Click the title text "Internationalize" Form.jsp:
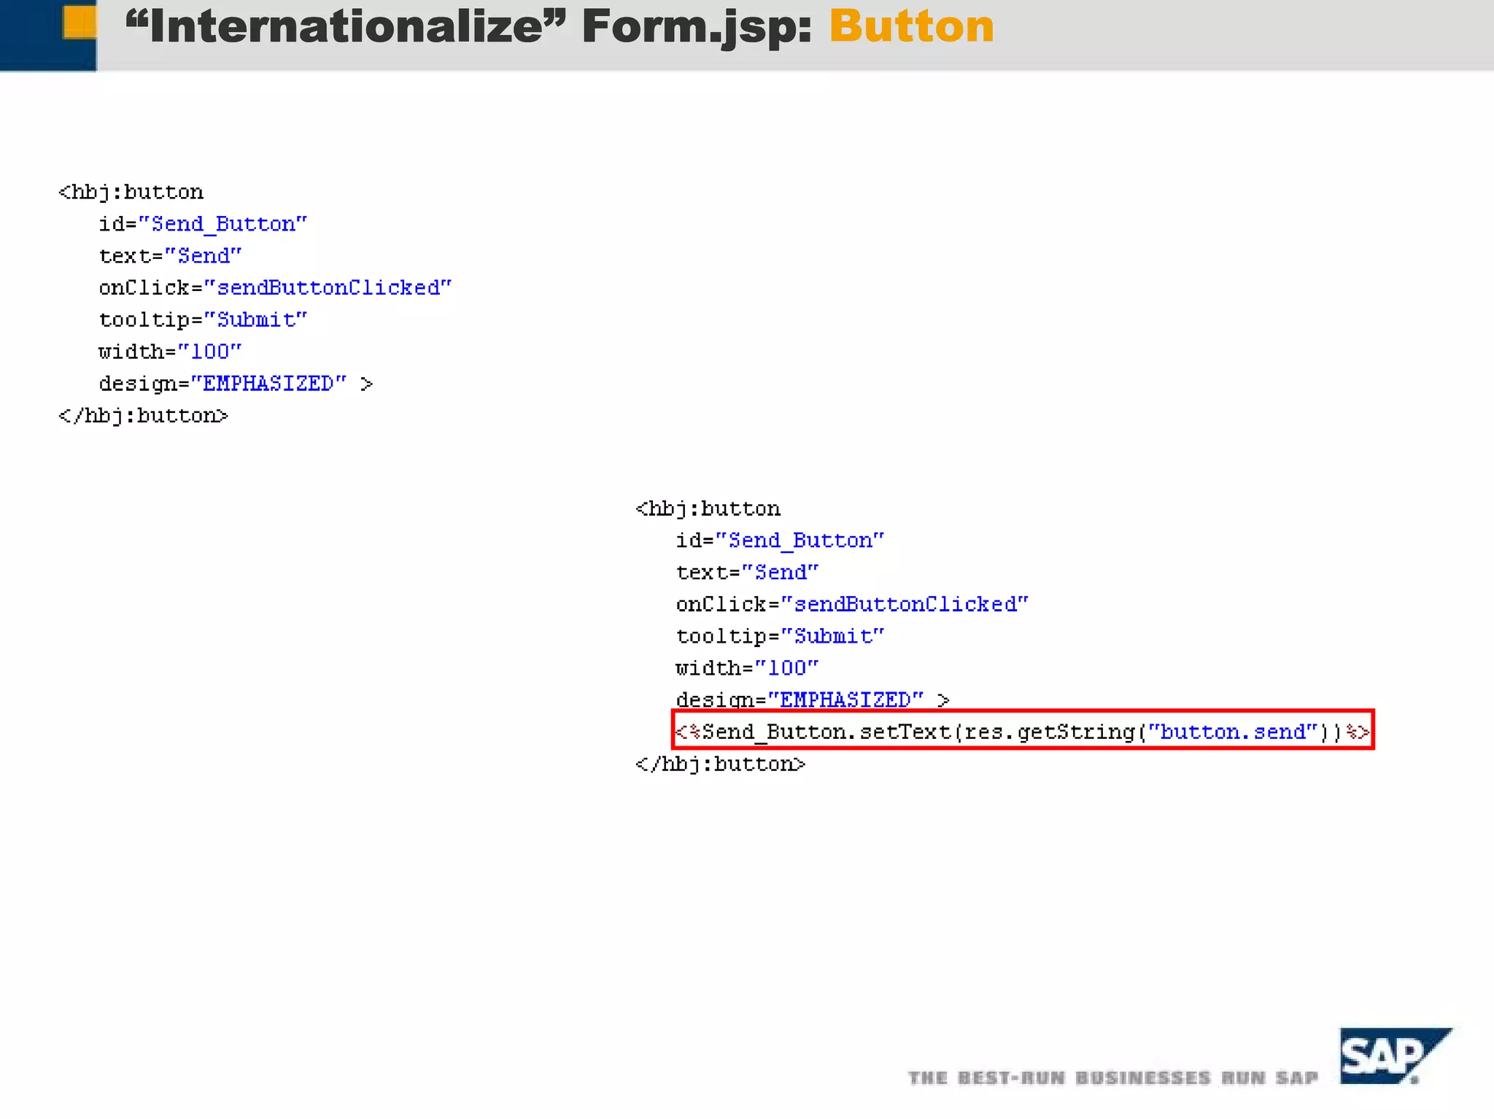 coord(468,28)
